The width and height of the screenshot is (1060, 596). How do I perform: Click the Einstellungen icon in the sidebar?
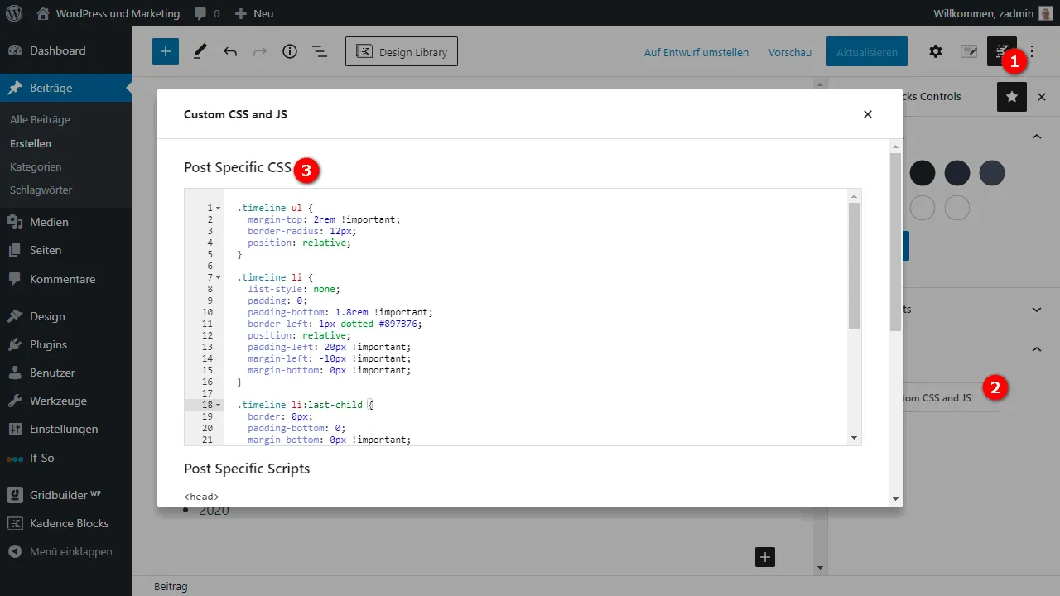(x=15, y=429)
